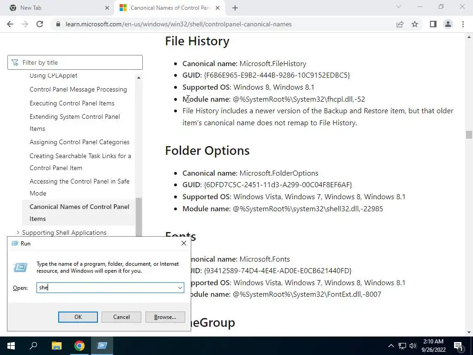This screenshot has height=355, width=473.
Task: Open a new browser tab
Action: (235, 8)
